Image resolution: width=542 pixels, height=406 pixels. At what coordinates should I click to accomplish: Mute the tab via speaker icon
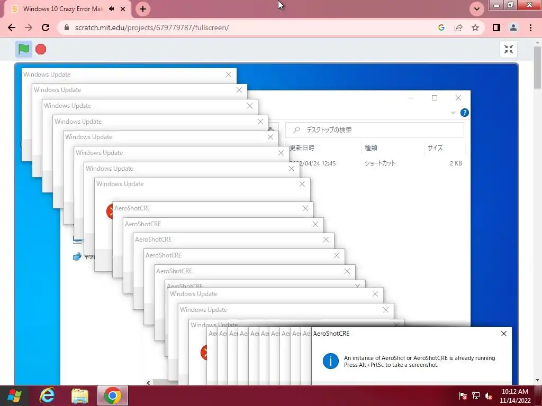click(x=111, y=9)
